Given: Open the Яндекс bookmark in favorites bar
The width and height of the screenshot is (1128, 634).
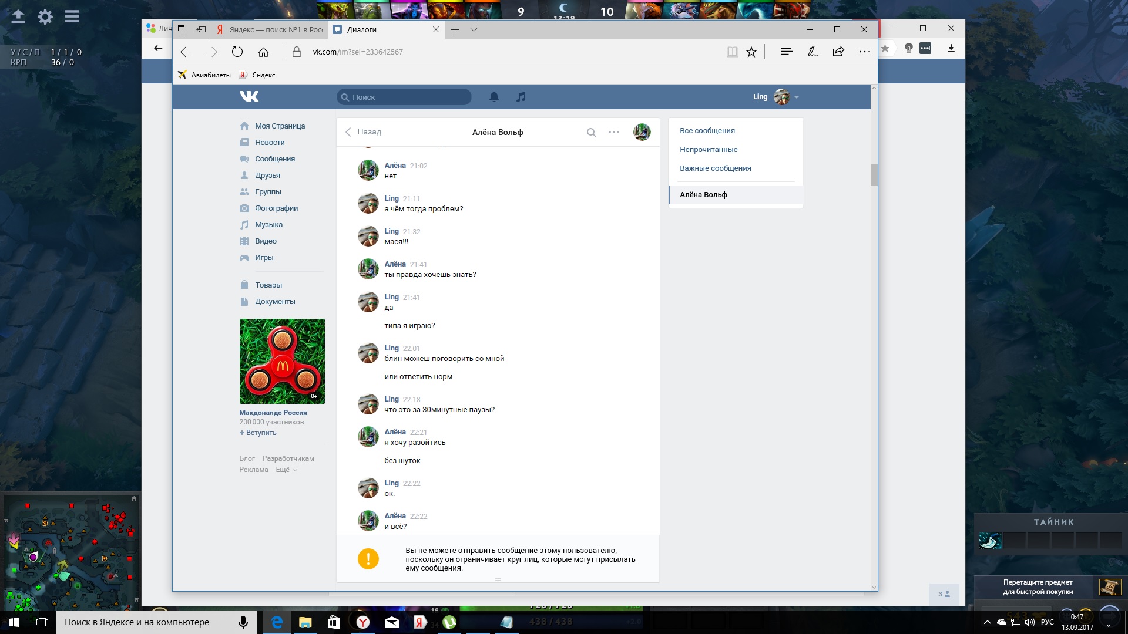Looking at the screenshot, I should click(x=257, y=75).
